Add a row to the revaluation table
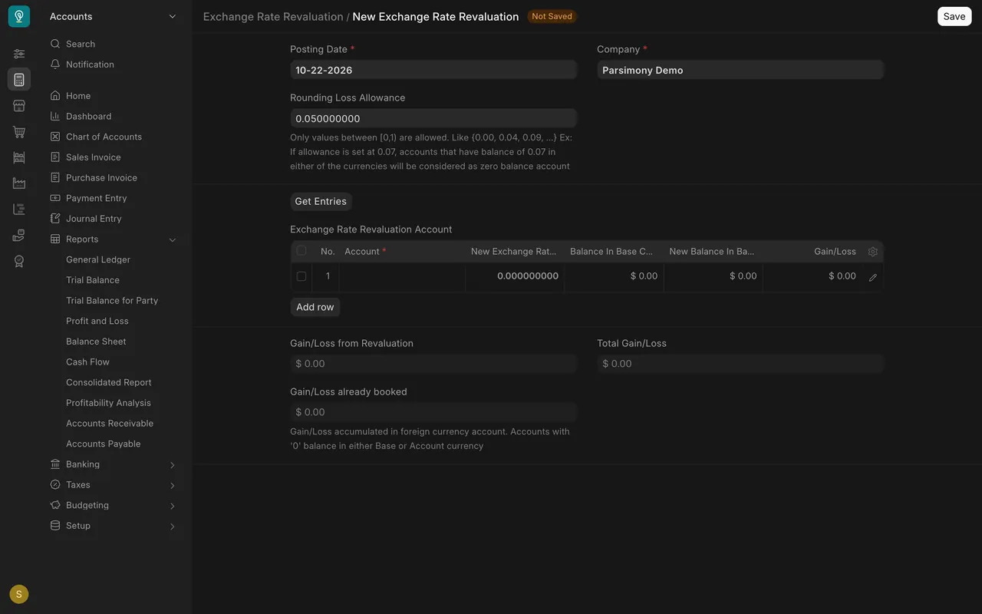Viewport: 982px width, 614px height. tap(315, 307)
